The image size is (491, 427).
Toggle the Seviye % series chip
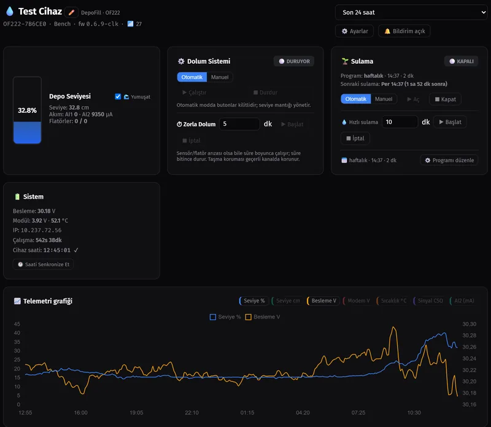(x=253, y=301)
